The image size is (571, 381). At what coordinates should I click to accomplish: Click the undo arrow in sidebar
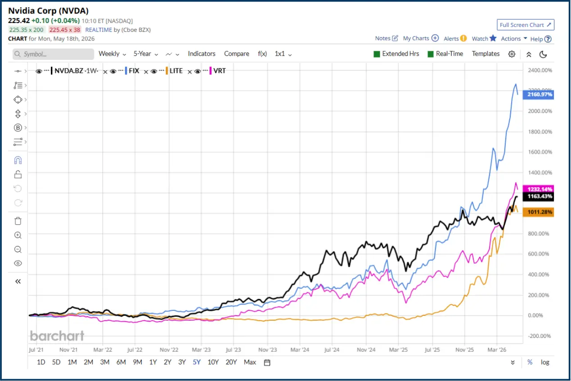point(18,188)
